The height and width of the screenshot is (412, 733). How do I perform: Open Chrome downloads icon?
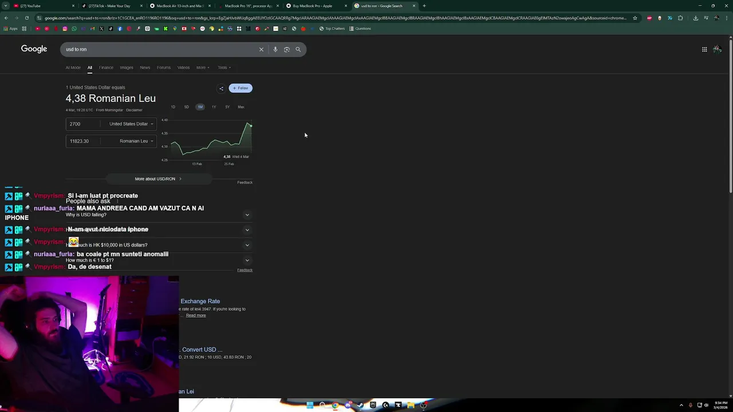pyautogui.click(x=695, y=18)
